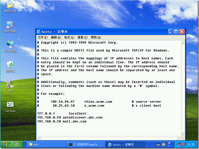This screenshot has width=199, height=149.
Task: Click on the word 'space.' line
Action: point(45,74)
